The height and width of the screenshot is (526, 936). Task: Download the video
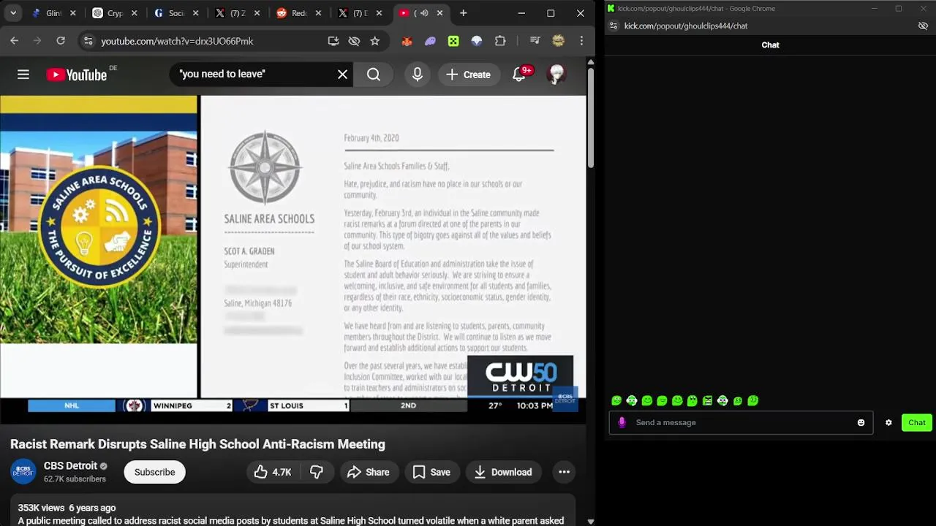click(x=503, y=472)
